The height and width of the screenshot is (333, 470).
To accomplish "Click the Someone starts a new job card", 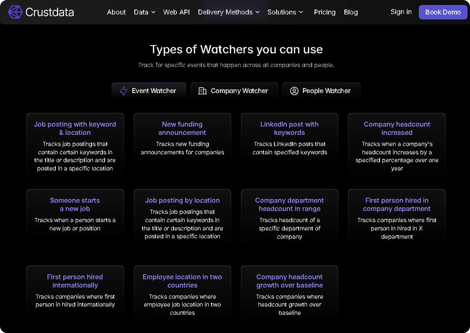I will 75,215.
